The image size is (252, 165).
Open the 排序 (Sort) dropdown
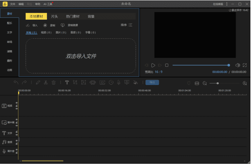pos(126,25)
